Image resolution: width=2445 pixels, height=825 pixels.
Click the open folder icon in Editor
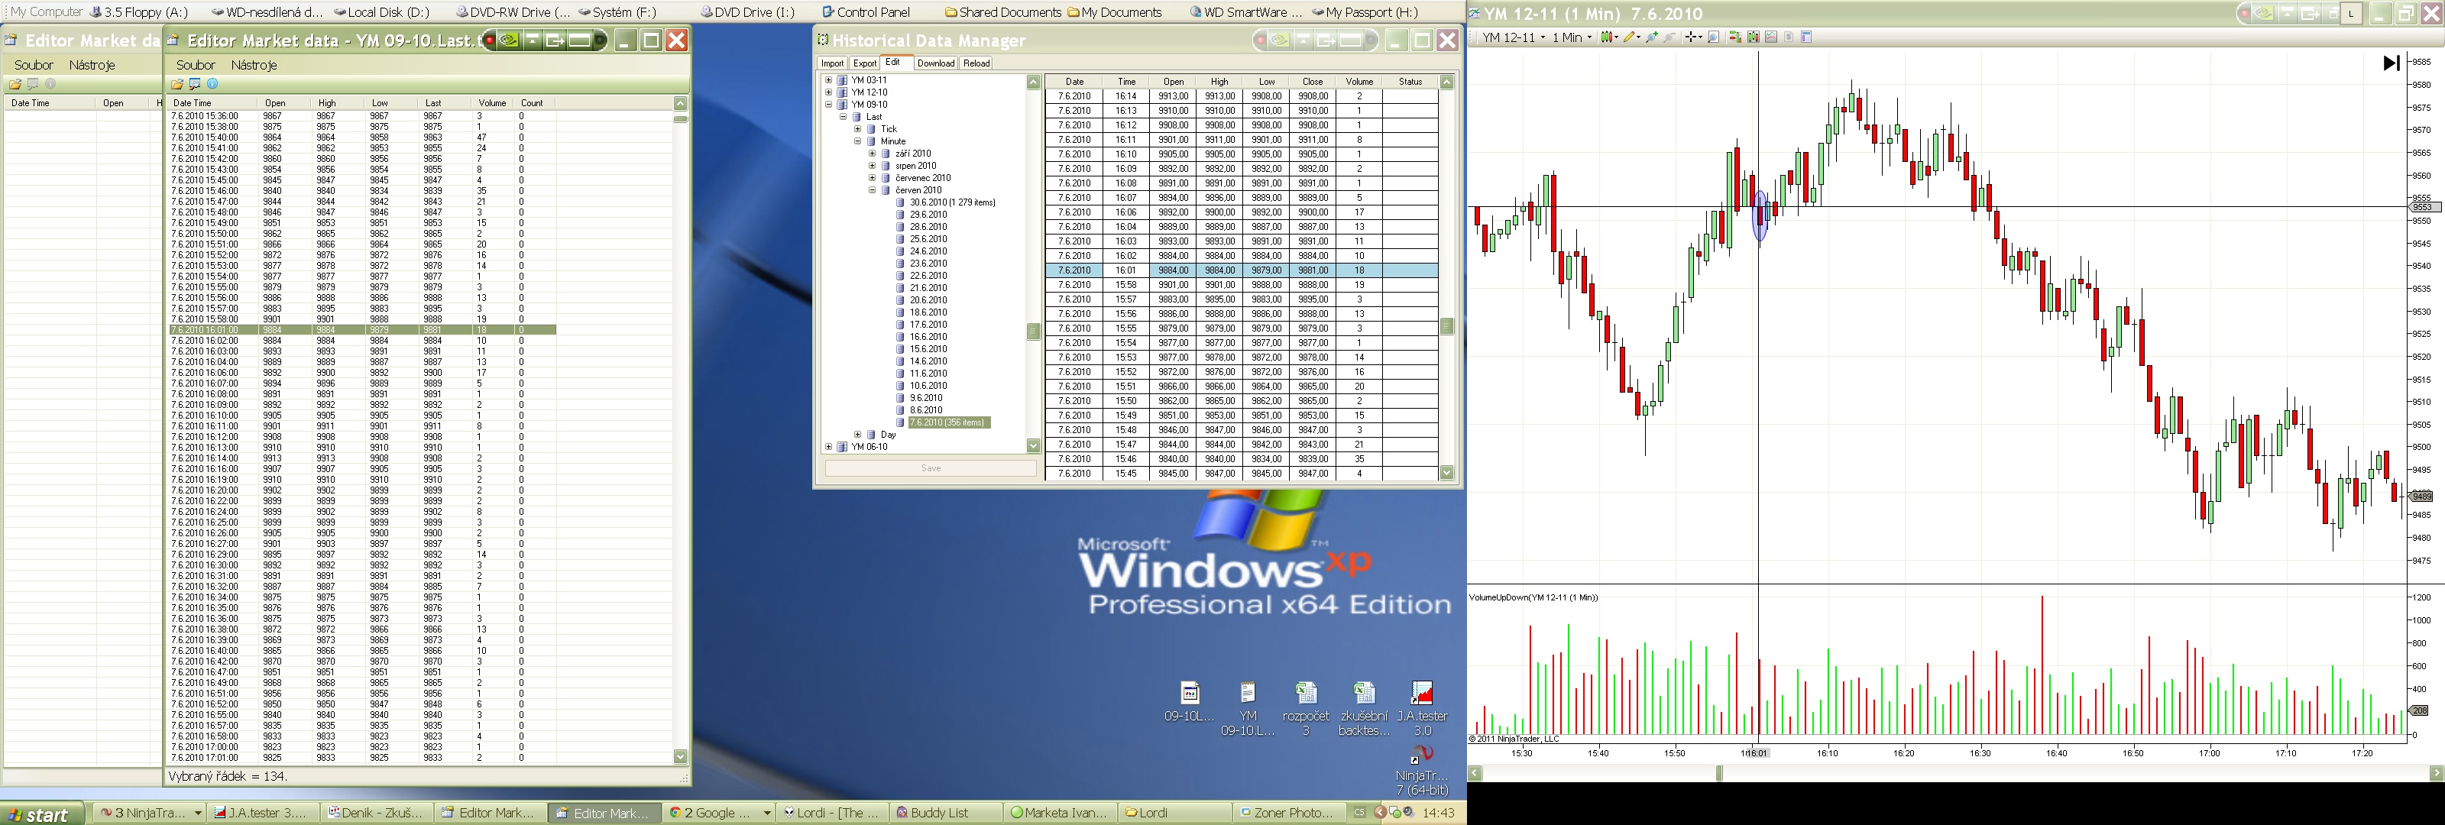tap(176, 85)
